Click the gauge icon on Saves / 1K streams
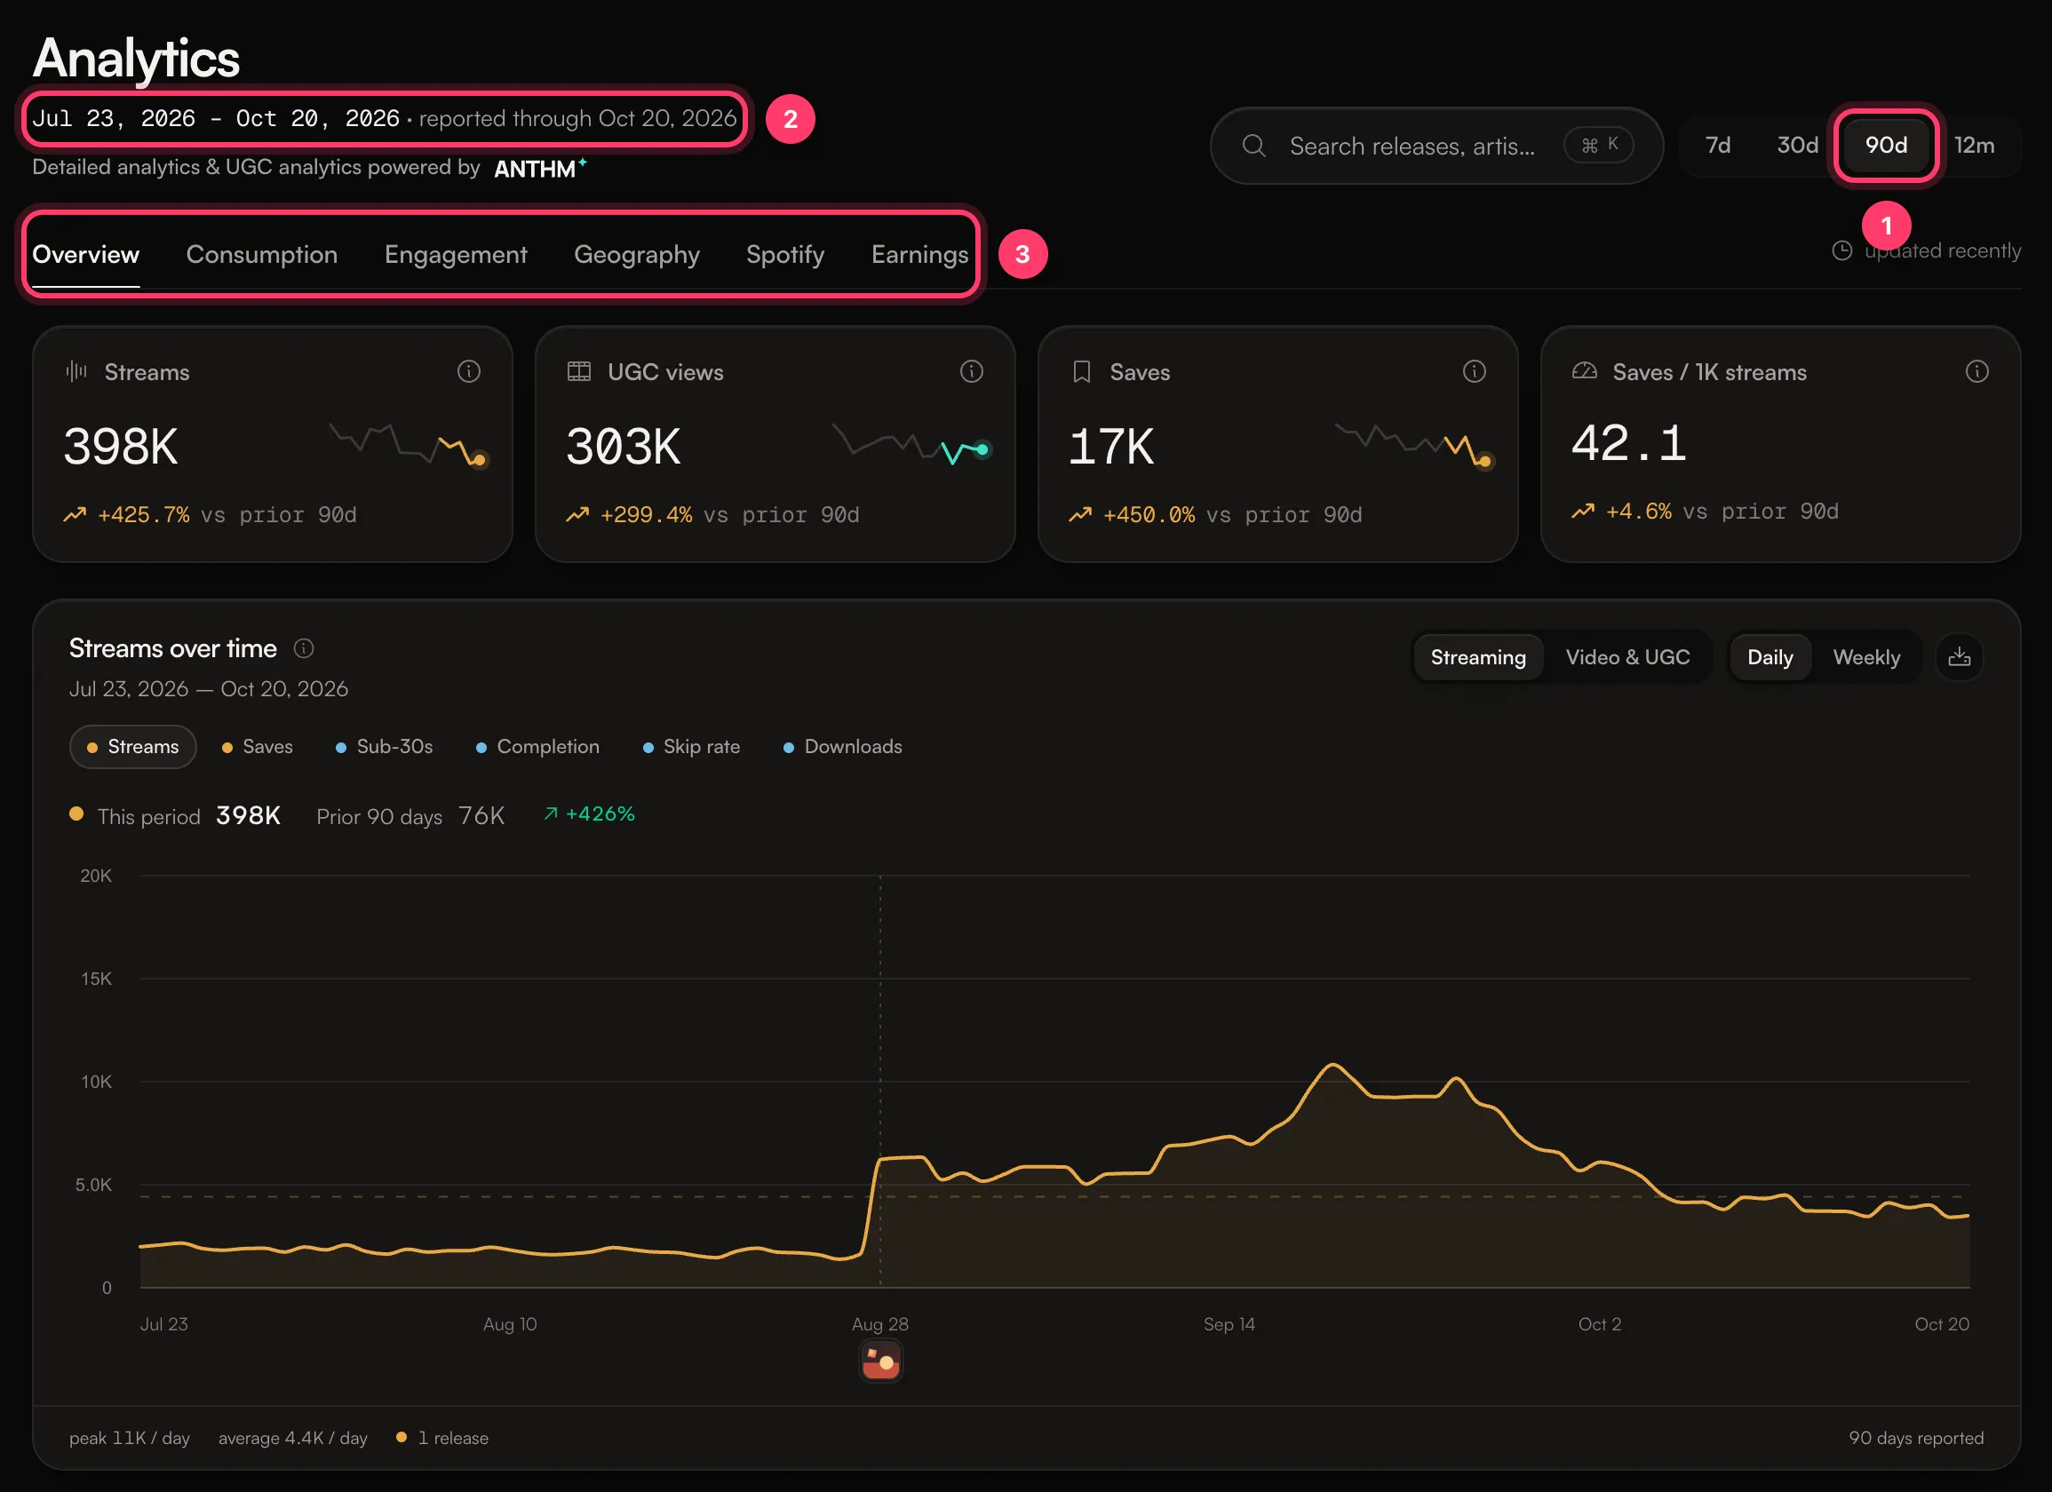The height and width of the screenshot is (1492, 2052). click(1584, 371)
